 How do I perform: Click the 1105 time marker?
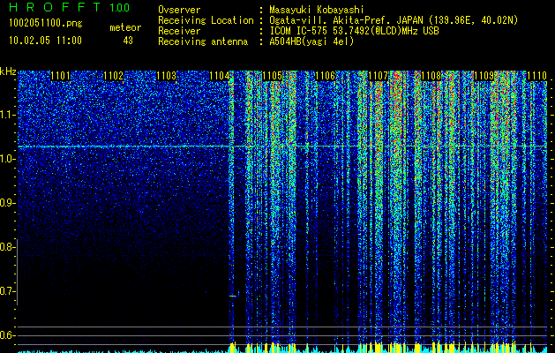pos(272,76)
